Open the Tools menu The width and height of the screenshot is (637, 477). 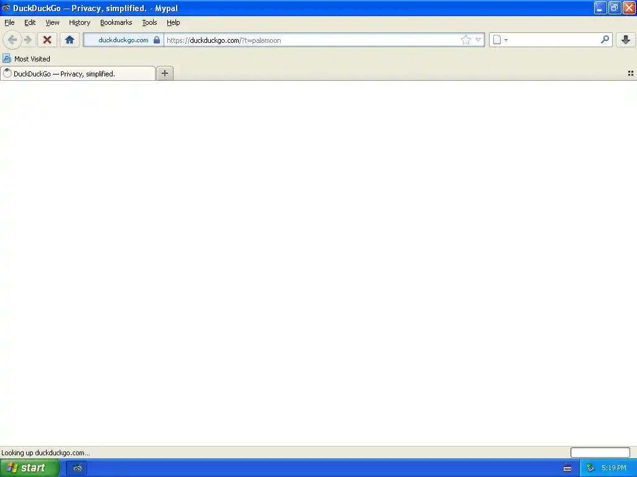pyautogui.click(x=149, y=22)
